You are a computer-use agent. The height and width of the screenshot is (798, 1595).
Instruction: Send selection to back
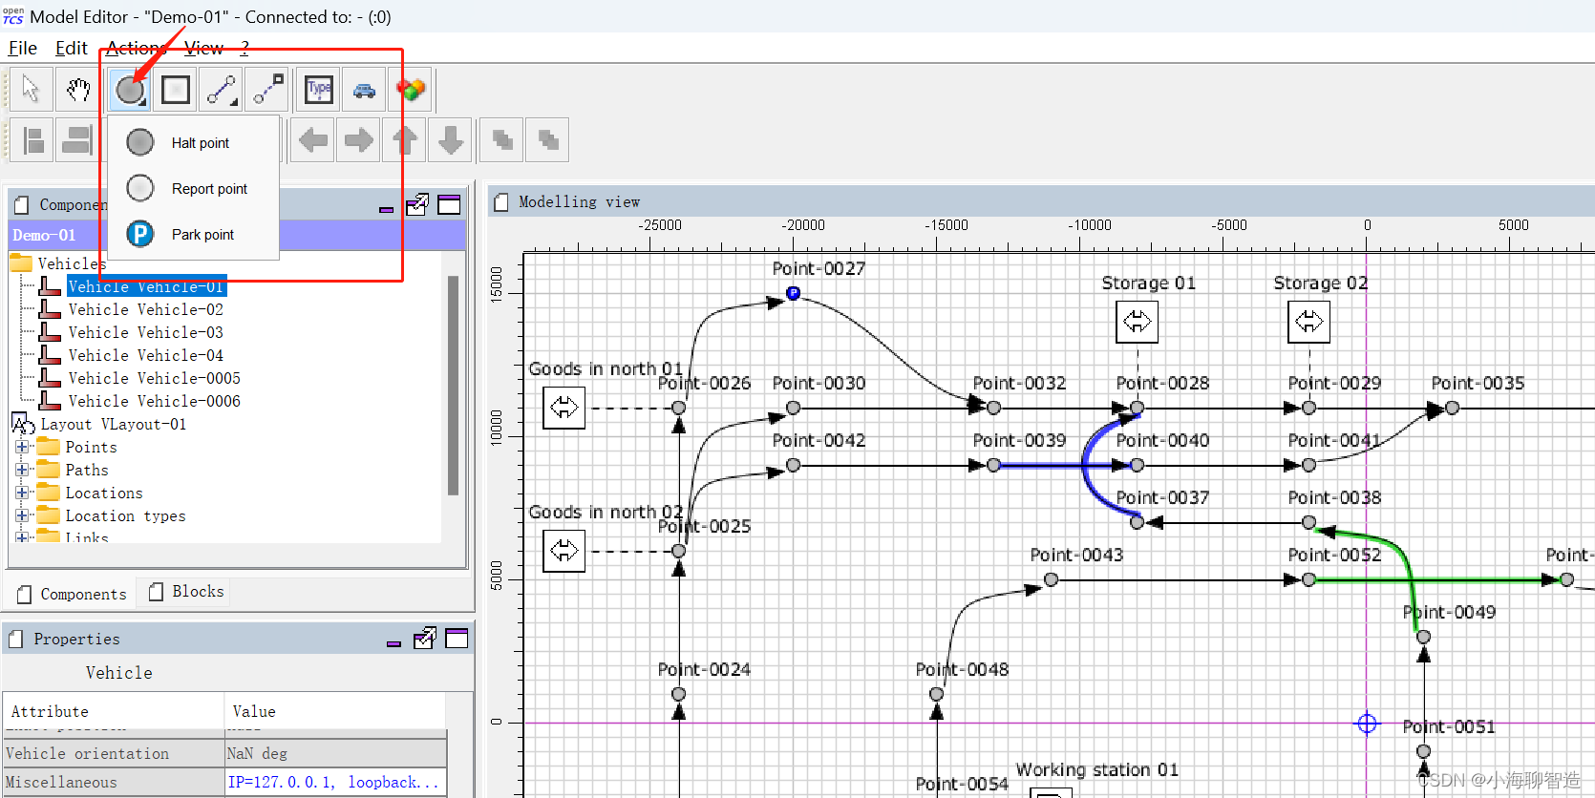click(x=547, y=140)
